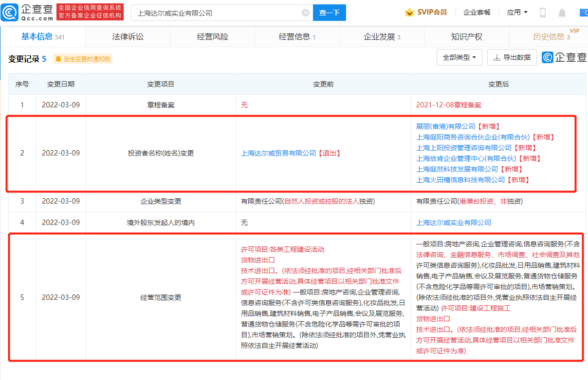Click 发生变更时通知我 notification button
Viewport: 588px width, 380px height.
tap(83, 59)
